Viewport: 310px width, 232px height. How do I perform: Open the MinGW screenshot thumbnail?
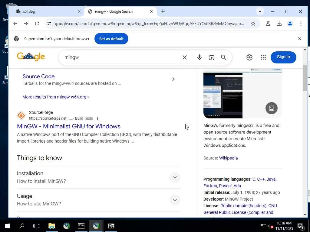coord(223,96)
